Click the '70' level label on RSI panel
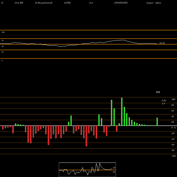The image size is (177, 177). (x=2, y=41)
